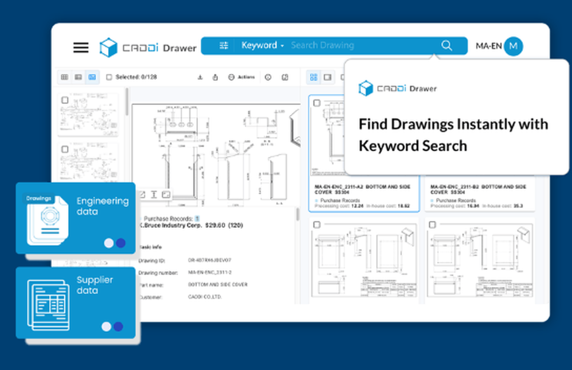This screenshot has height=370, width=572.
Task: Open the bottom-right drawing thumbnail card
Action: click(480, 261)
